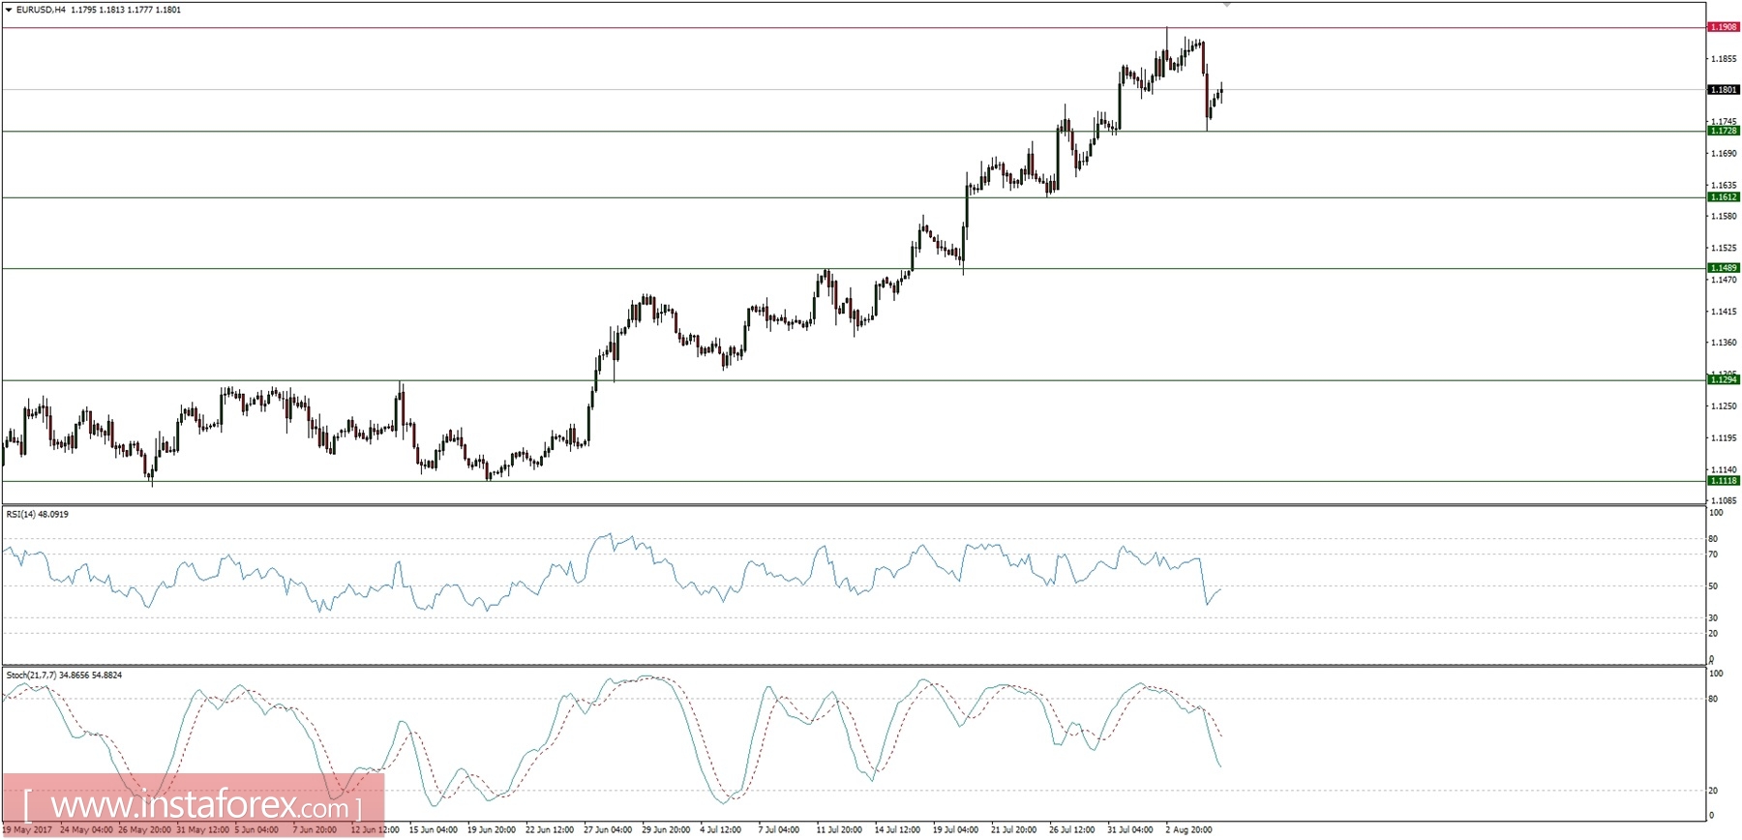Click the RSI(14) 48.0919 indicator label
Viewport: 1742px width, 840px height.
point(38,514)
